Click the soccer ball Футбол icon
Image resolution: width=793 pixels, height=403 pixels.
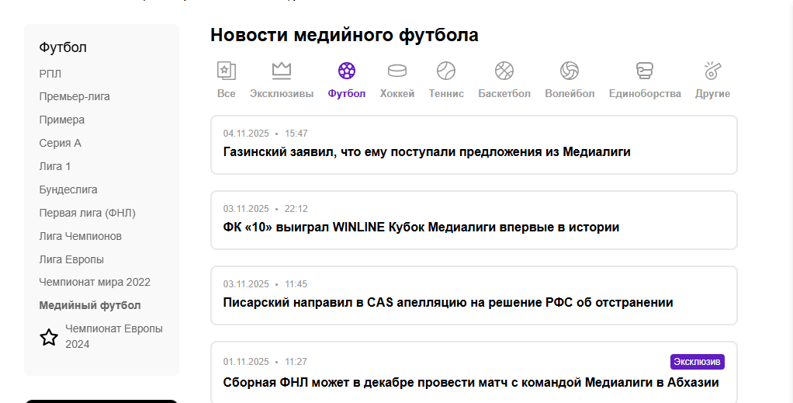coord(347,71)
